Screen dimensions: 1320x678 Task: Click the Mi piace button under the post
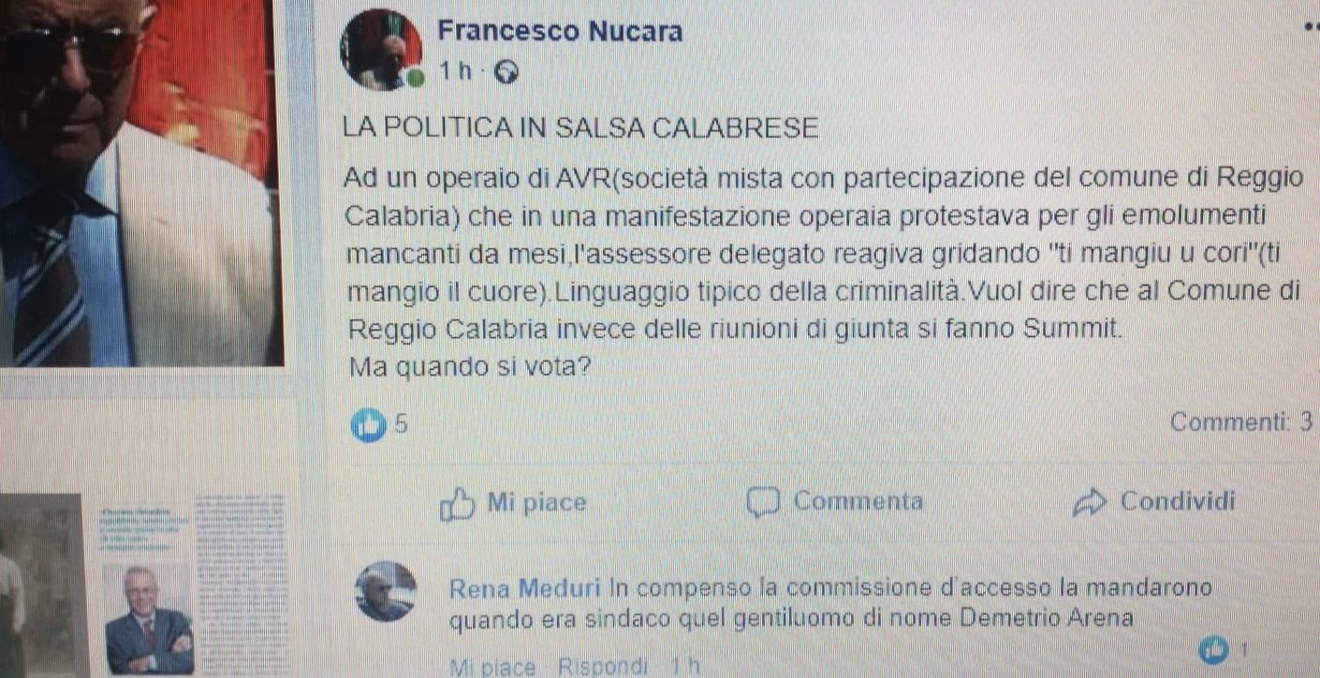(x=514, y=504)
